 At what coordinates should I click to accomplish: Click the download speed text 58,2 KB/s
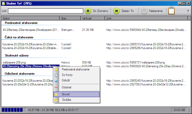[x=61, y=110]
